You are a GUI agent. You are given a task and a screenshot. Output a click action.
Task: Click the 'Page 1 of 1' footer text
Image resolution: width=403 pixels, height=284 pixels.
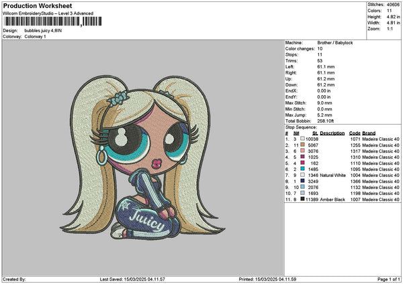click(389, 279)
